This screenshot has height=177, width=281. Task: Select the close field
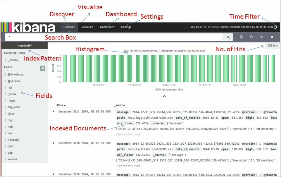pos(11,114)
